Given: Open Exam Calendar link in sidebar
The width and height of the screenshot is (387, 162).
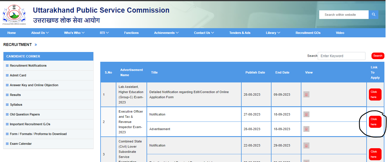Looking at the screenshot, I should (21, 144).
